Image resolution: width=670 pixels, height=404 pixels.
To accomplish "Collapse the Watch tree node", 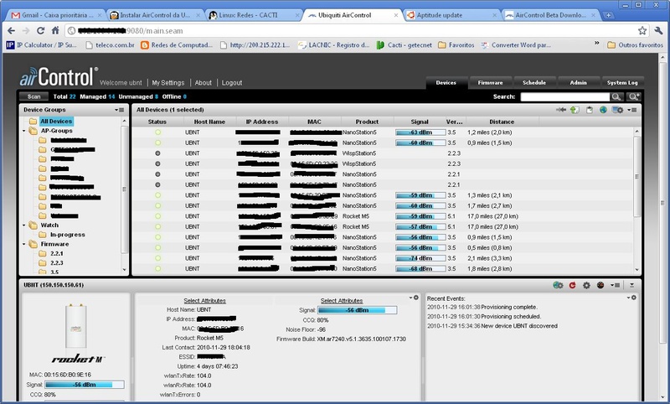I will 24,225.
